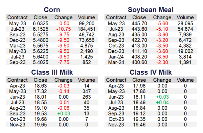
Task: Select Soybean Meal Dec-23 volume 19,002
Action: (185, 51)
